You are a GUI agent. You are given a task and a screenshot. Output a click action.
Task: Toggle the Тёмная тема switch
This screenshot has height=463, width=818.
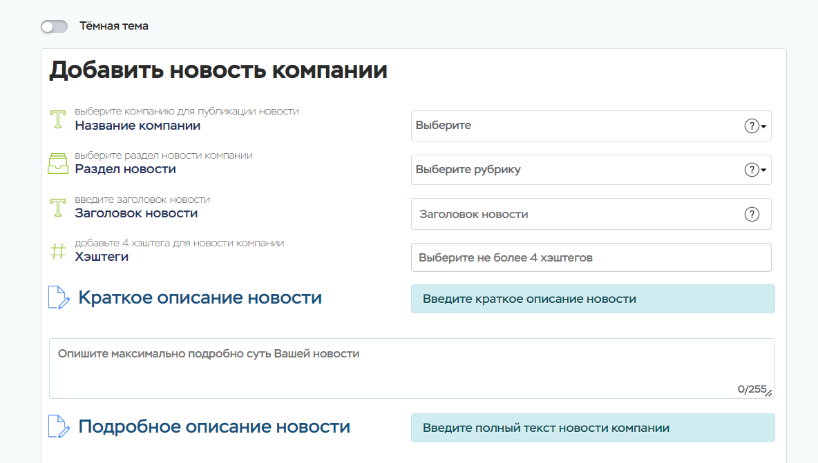point(54,26)
